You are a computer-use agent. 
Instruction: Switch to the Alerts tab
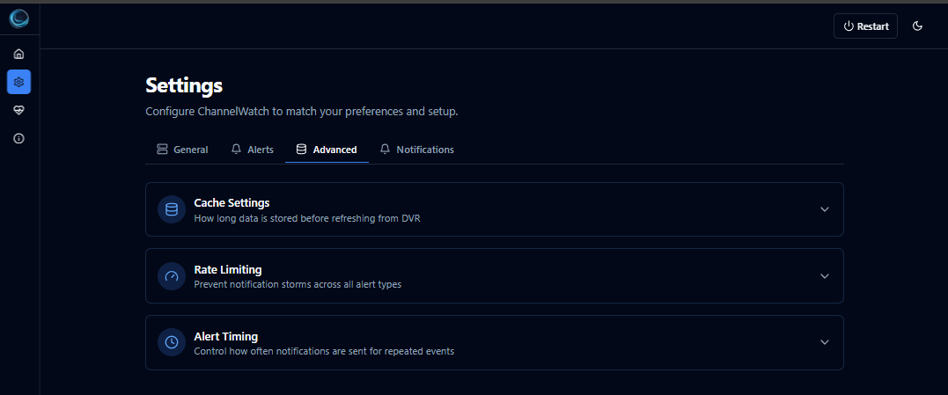253,150
